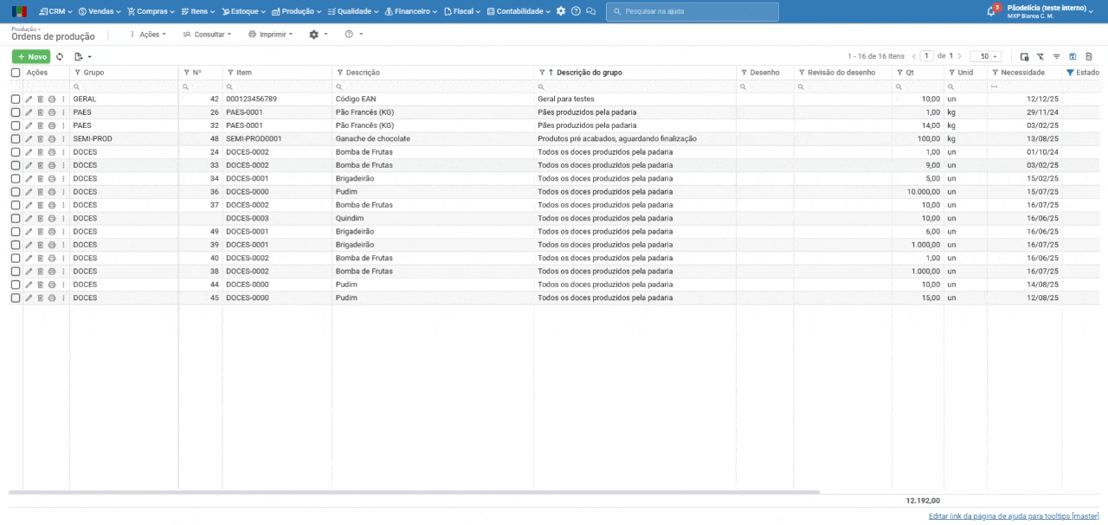Viewport: 1108px width, 525px height.
Task: Open global settings gear in top navigation
Action: (561, 11)
